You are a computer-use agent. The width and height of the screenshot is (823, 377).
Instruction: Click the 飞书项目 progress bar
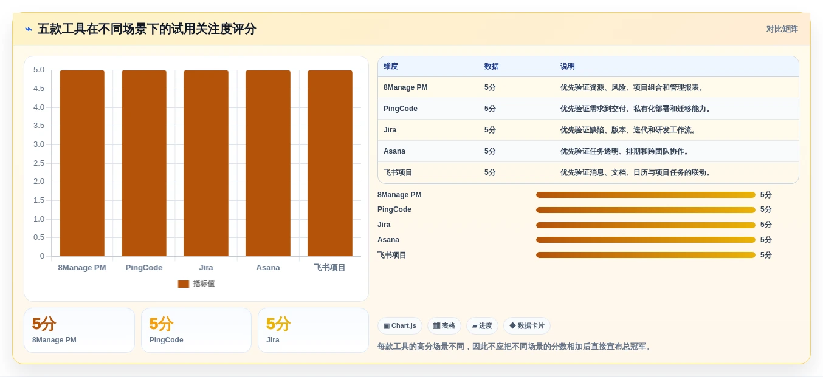click(646, 255)
